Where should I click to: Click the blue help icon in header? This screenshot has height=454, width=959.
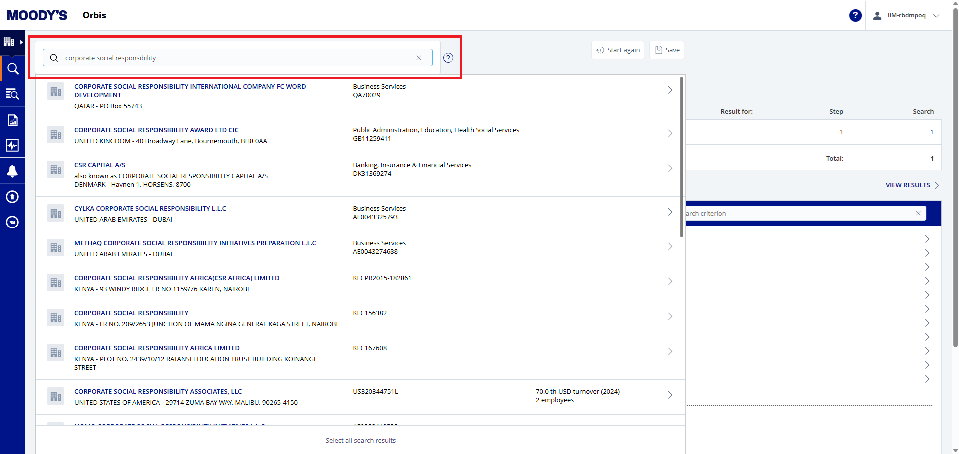[x=855, y=16]
